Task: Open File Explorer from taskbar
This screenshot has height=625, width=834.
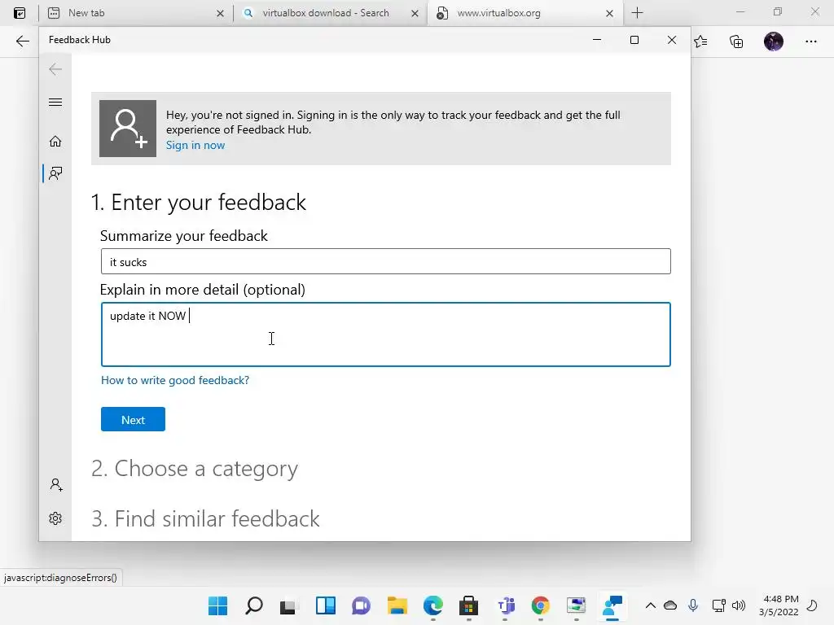Action: (x=397, y=605)
